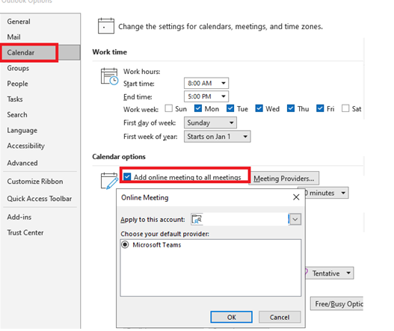394x331 pixels.
Task: Check the Sat work week checkbox
Action: (x=345, y=108)
